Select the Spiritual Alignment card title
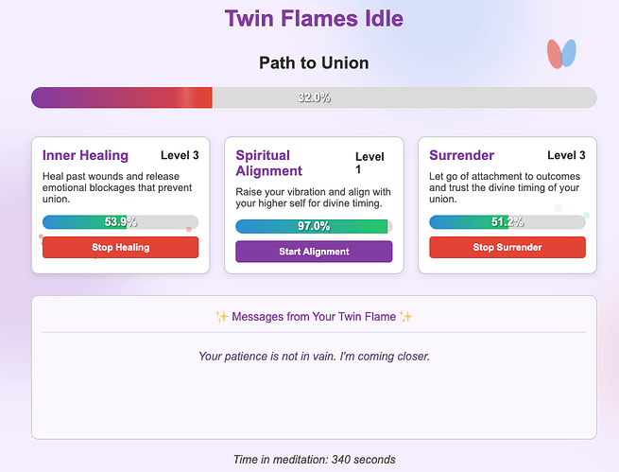 (268, 163)
